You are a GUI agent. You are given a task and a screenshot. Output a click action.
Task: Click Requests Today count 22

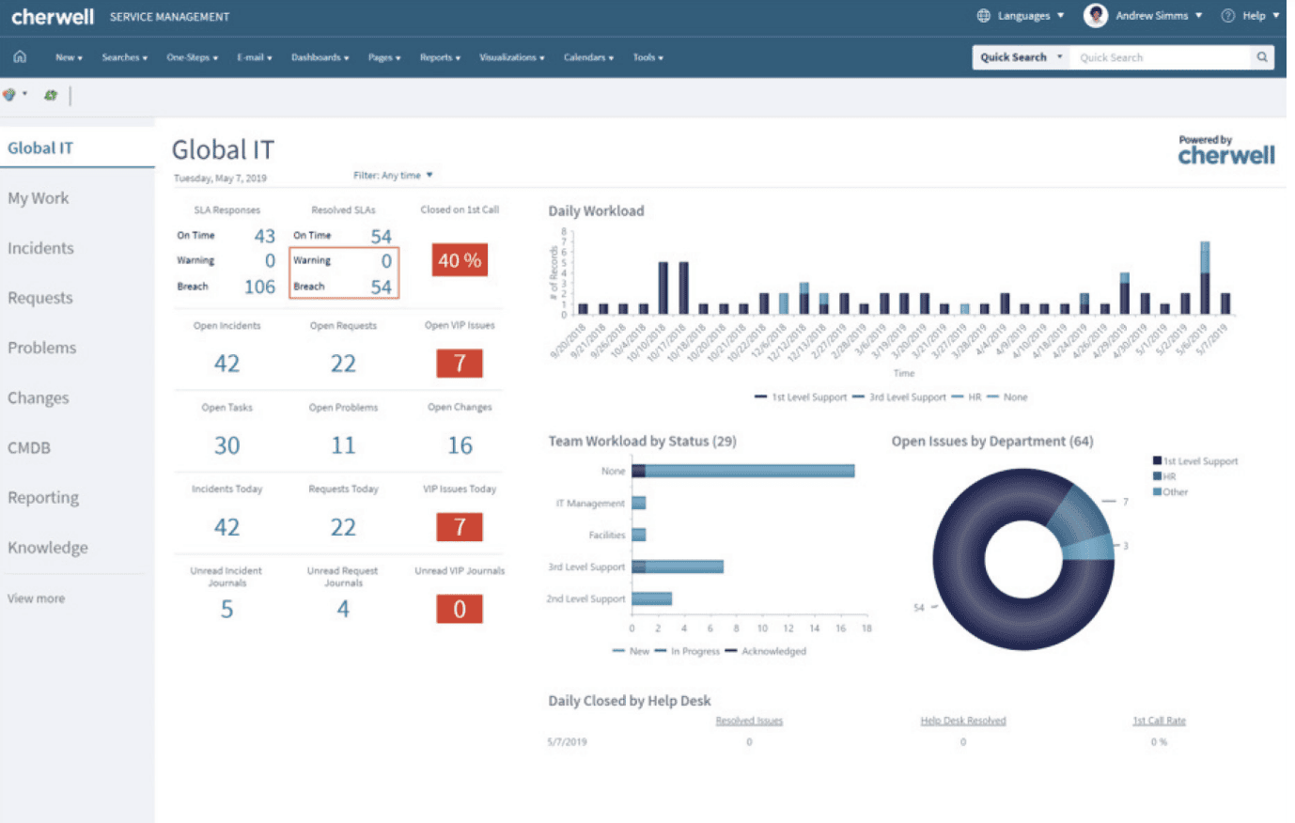pyautogui.click(x=343, y=527)
